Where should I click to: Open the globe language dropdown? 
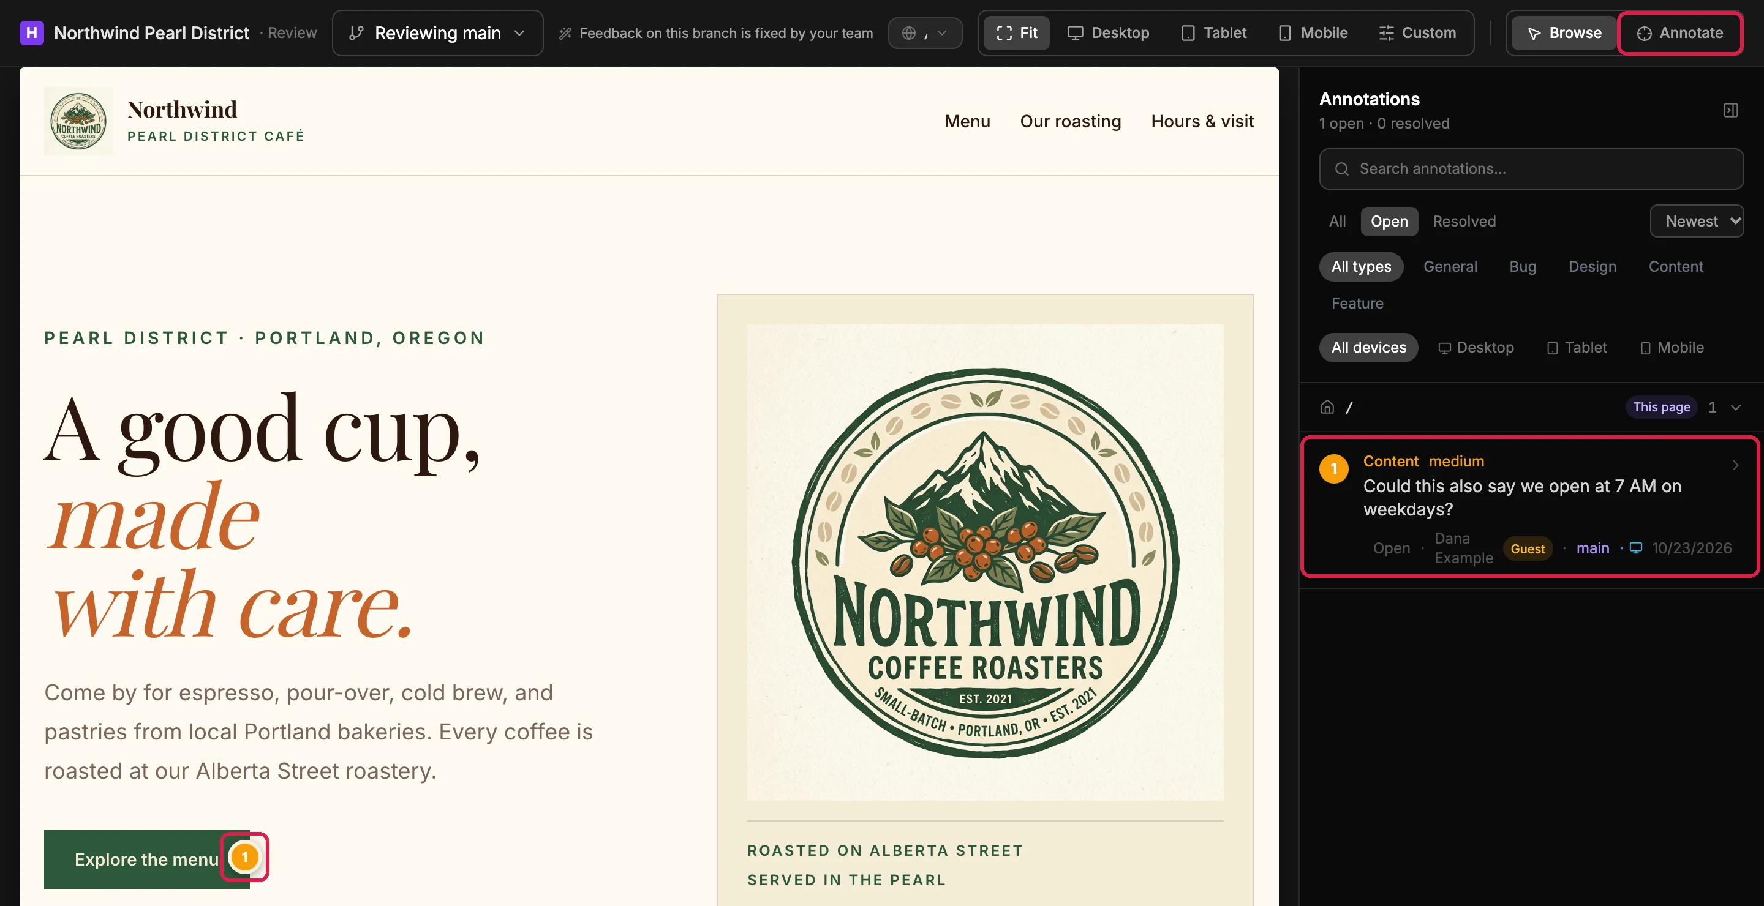(924, 33)
